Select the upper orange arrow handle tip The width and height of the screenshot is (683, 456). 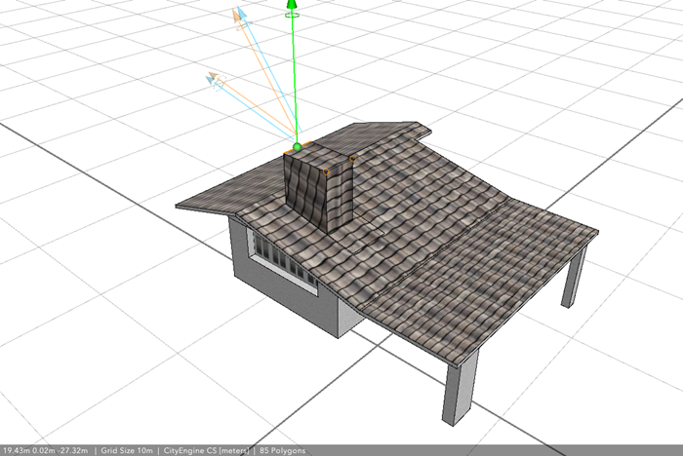[x=236, y=14]
